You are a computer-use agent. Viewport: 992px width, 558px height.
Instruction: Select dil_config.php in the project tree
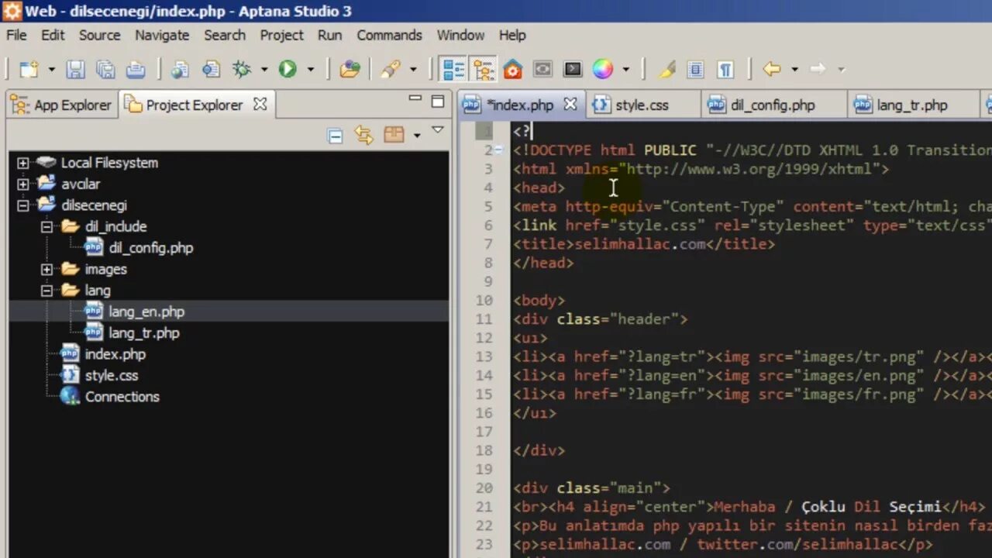(150, 248)
